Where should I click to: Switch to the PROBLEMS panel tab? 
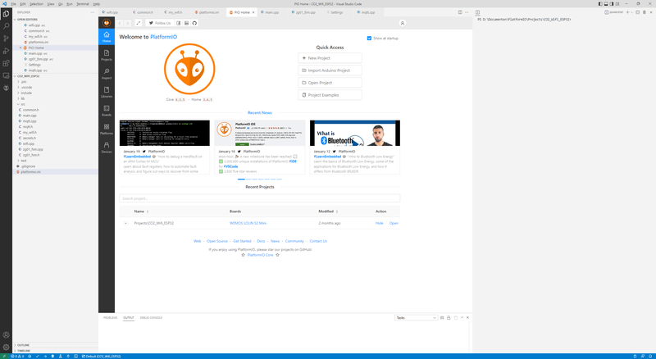pyautogui.click(x=111, y=317)
